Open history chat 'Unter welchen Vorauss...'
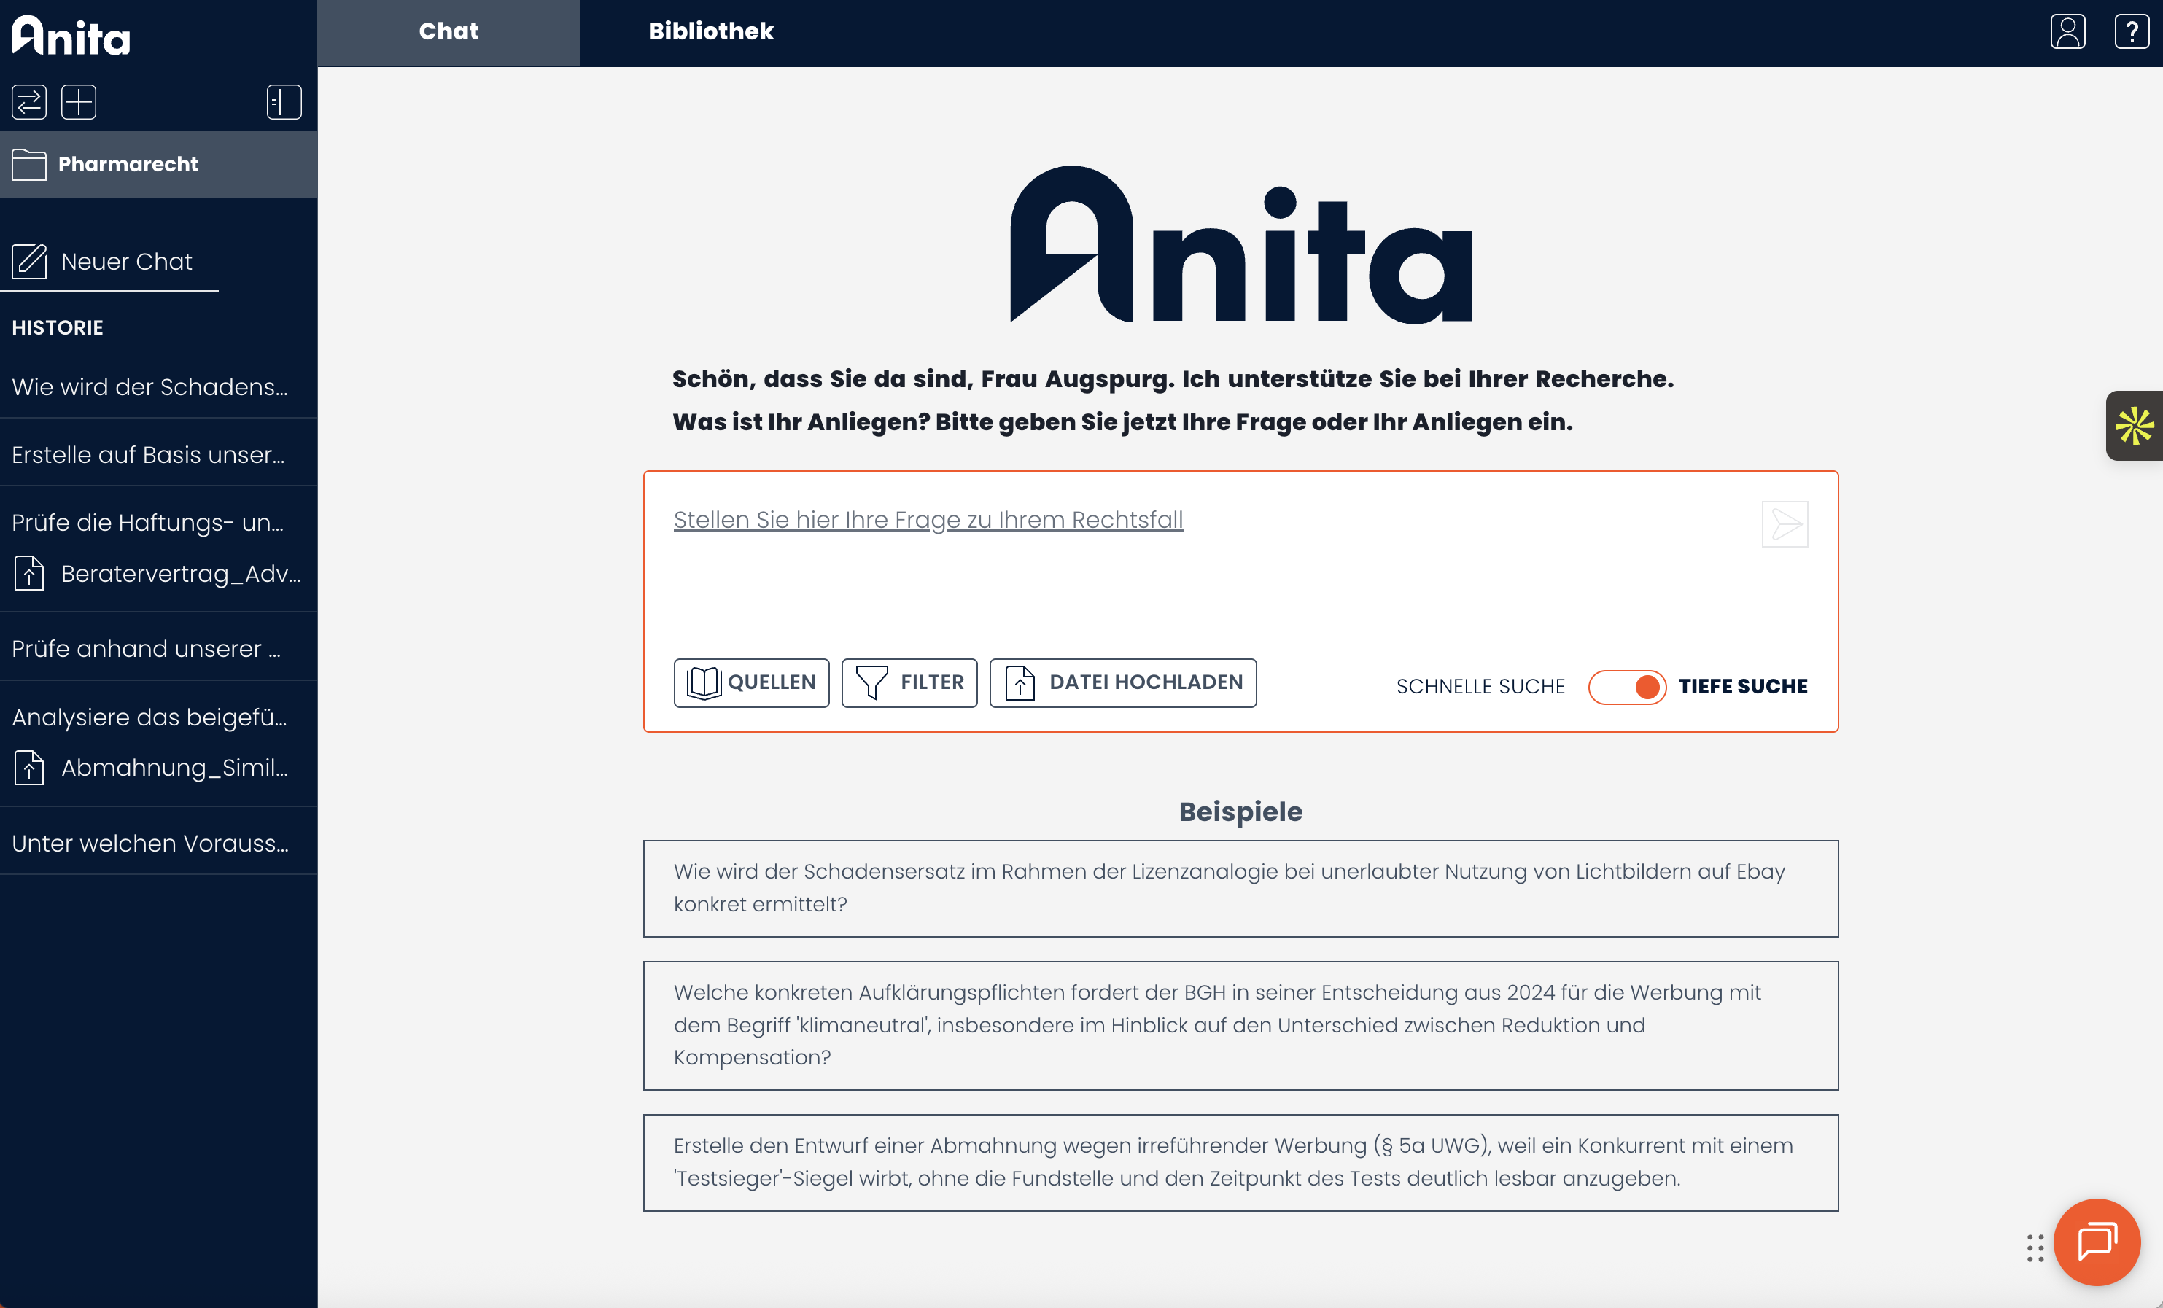 point(158,843)
